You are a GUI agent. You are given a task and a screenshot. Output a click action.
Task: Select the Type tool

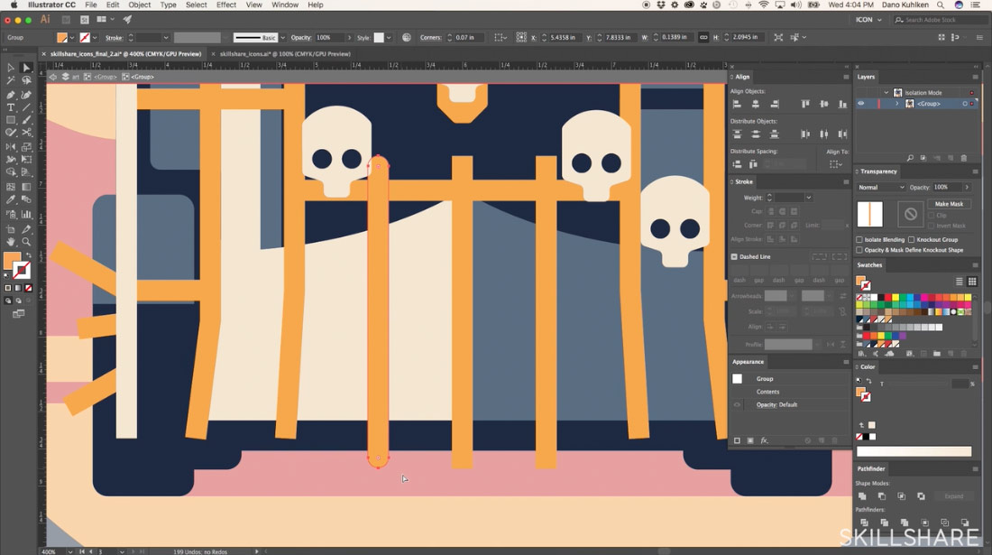pyautogui.click(x=11, y=107)
